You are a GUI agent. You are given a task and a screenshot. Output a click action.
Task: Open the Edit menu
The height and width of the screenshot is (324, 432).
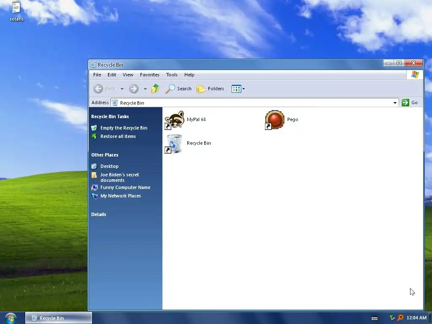click(x=111, y=75)
